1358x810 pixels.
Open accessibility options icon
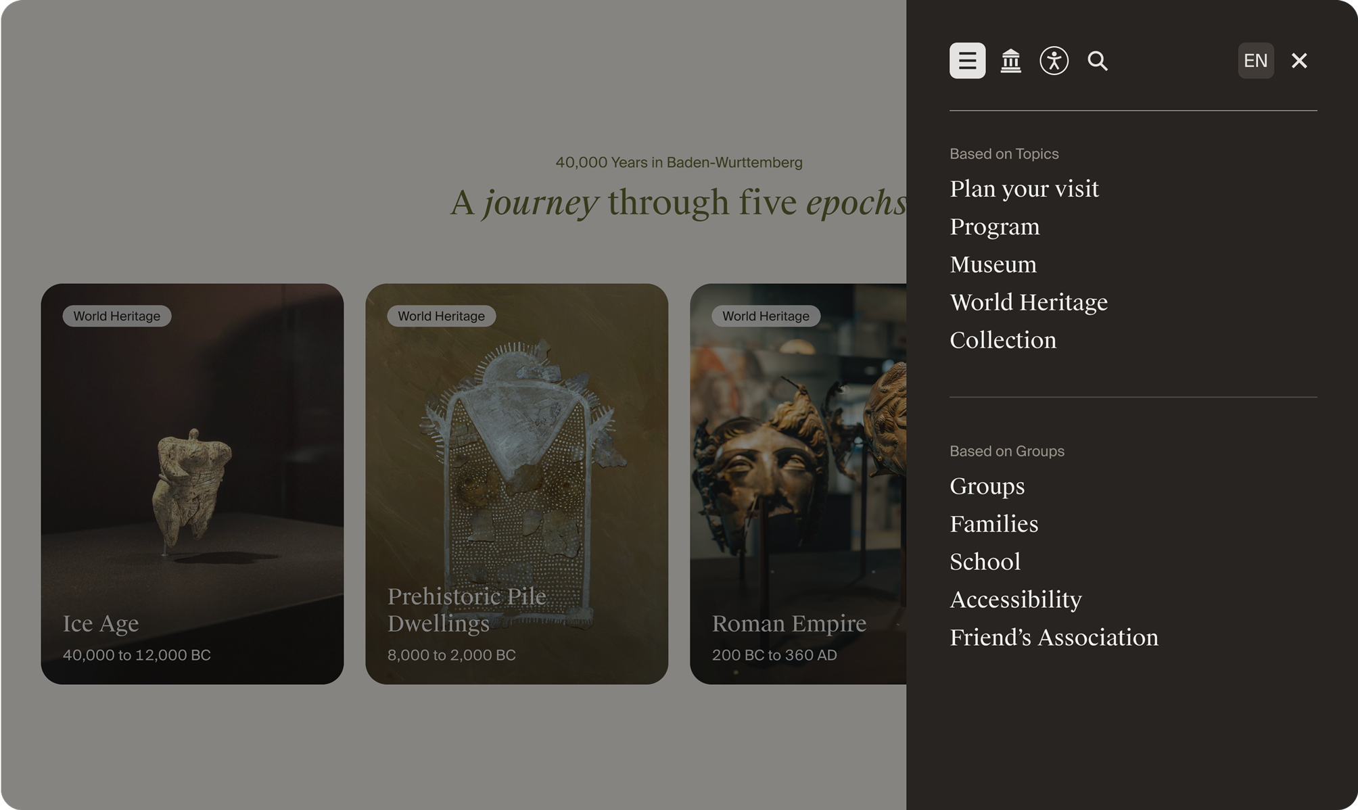tap(1054, 61)
